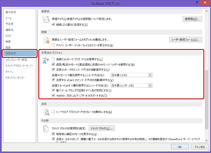Viewport: 211px width, 153px height.
Task: Select メール category
Action: coord(8,18)
